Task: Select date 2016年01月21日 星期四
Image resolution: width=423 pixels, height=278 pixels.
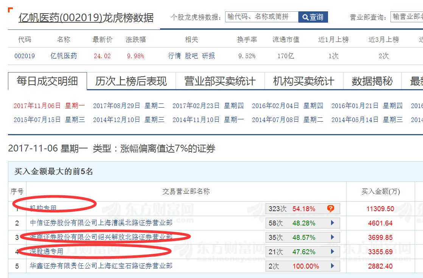Action: pyautogui.click(x=367, y=106)
